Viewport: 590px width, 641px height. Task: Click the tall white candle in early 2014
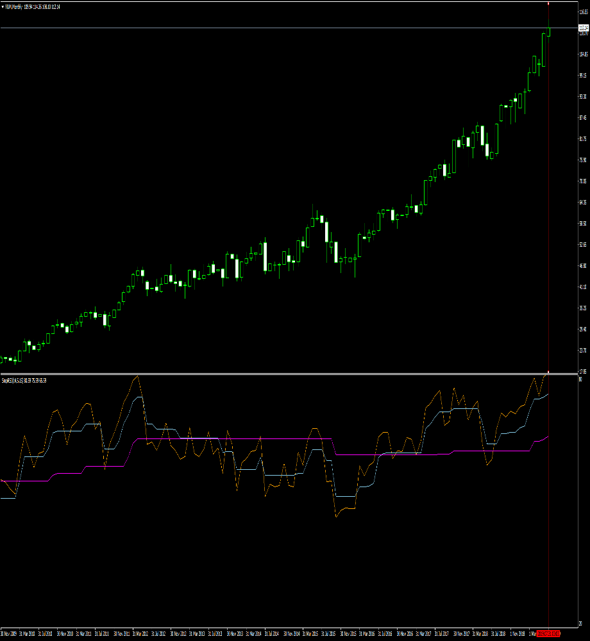(x=265, y=256)
